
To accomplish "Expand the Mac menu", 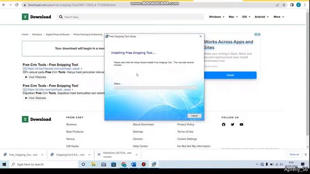I will [x=233, y=17].
